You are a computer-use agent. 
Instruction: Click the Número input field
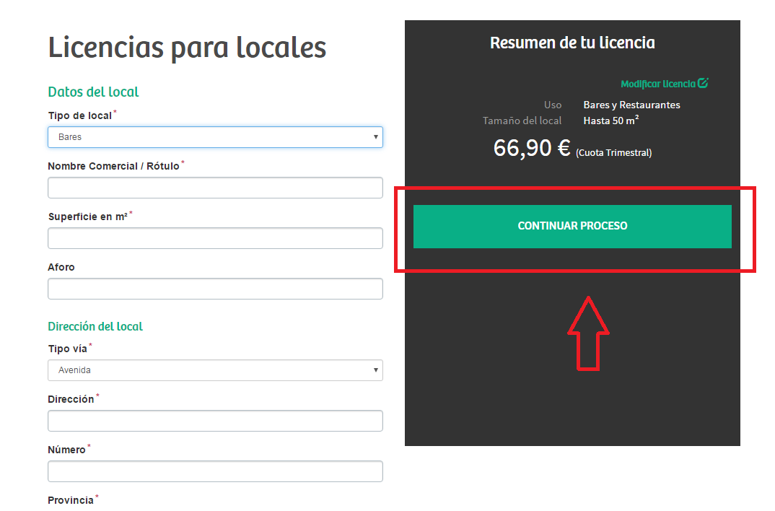(x=215, y=471)
